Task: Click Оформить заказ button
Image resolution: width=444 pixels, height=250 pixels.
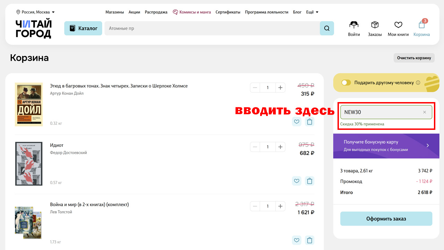Action: pyautogui.click(x=386, y=219)
